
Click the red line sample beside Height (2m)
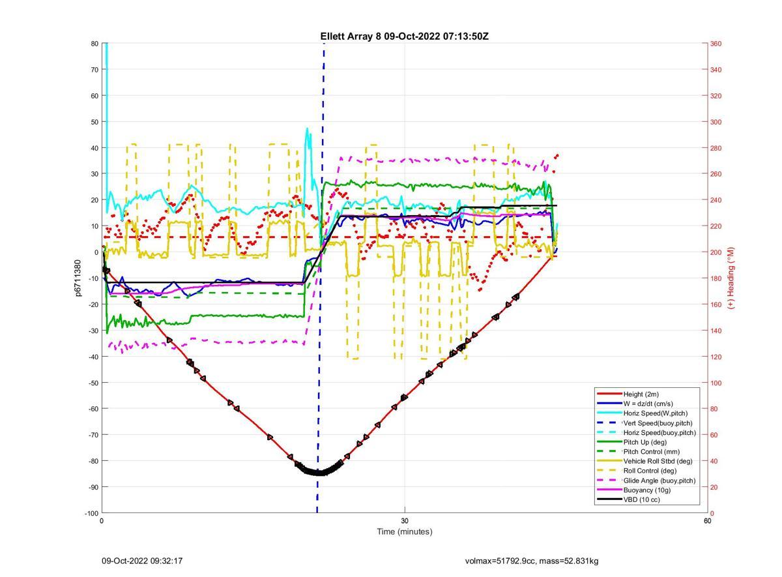pyautogui.click(x=609, y=394)
